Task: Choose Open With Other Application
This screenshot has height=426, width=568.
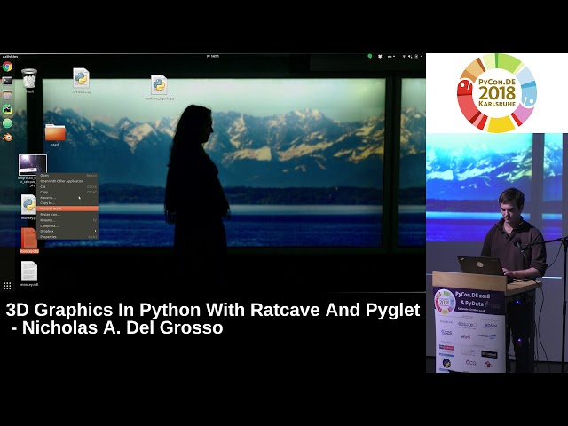Action: (67, 181)
